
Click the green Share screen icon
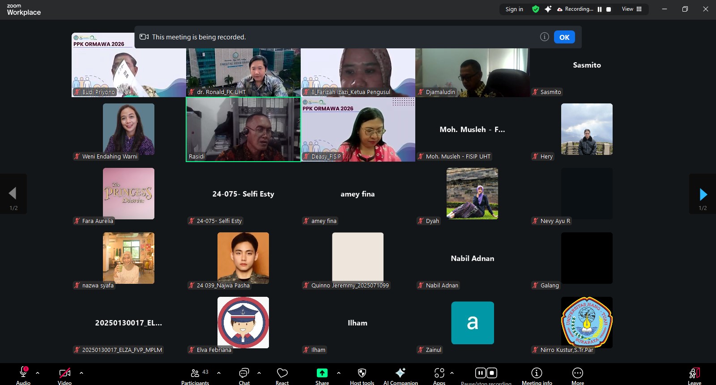tap(322, 373)
